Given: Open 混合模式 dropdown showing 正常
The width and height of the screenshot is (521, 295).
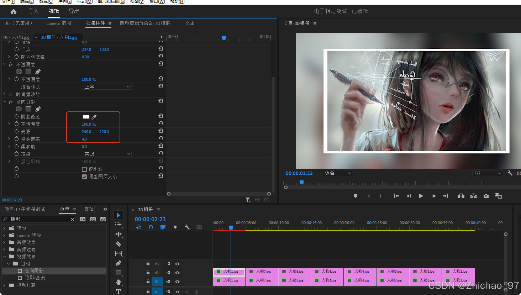Looking at the screenshot, I should pyautogui.click(x=107, y=86).
